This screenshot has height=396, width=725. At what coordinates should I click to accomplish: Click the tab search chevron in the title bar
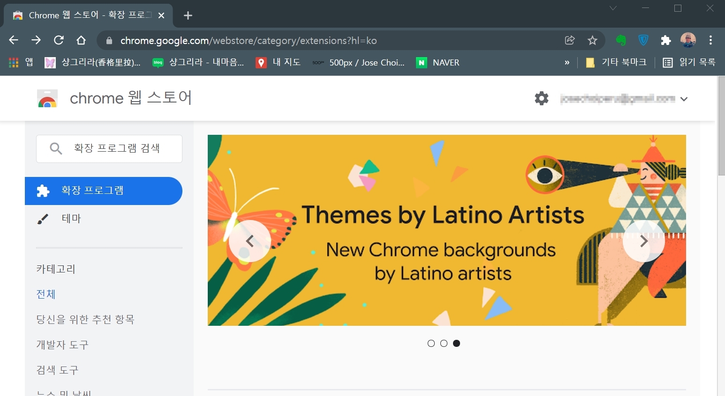tap(613, 8)
